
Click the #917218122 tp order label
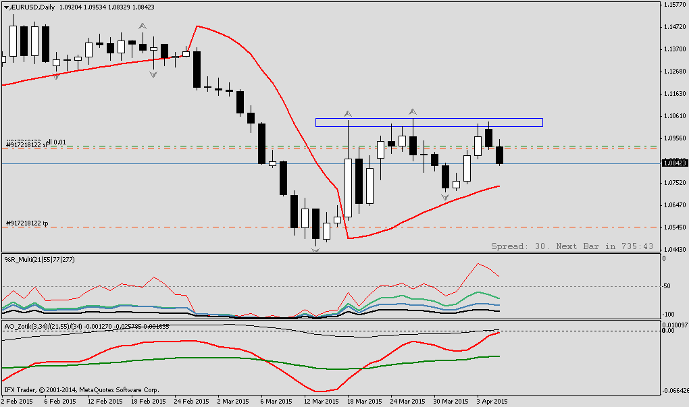click(27, 223)
